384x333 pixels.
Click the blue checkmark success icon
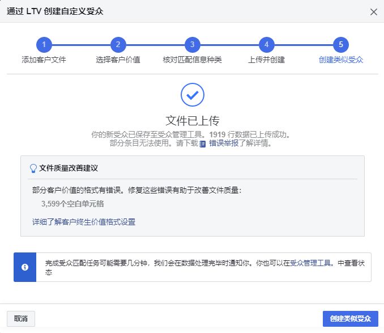click(x=192, y=95)
